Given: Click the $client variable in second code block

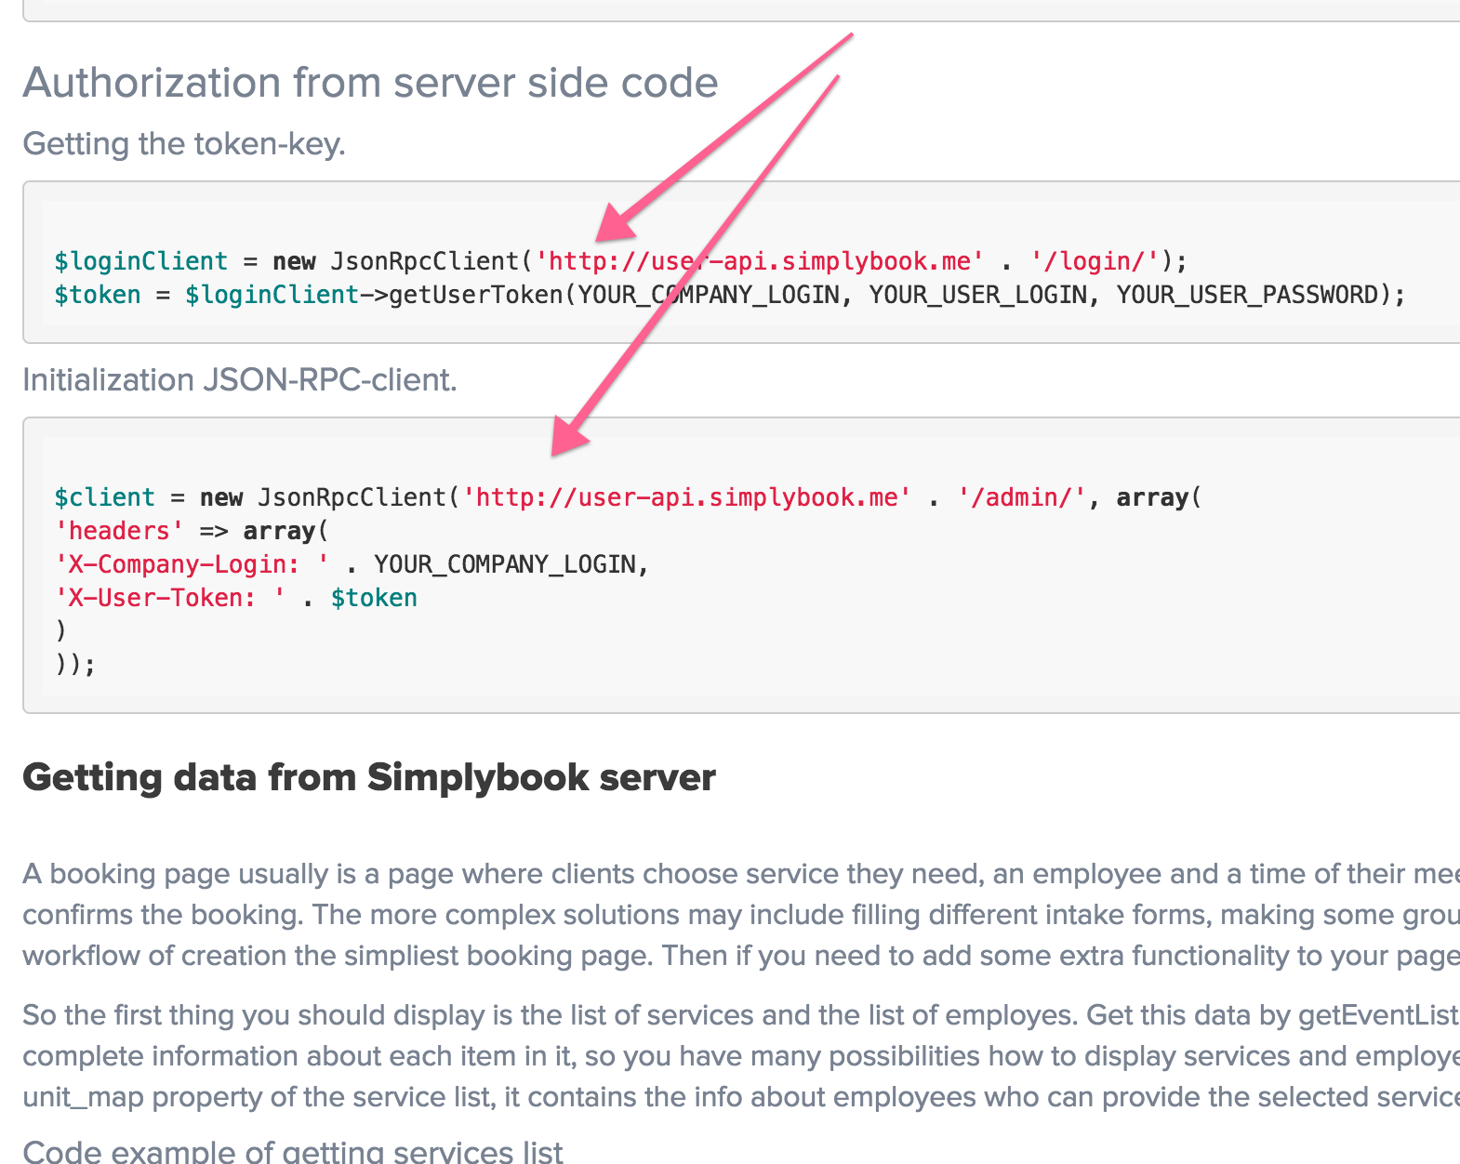Looking at the screenshot, I should (104, 497).
